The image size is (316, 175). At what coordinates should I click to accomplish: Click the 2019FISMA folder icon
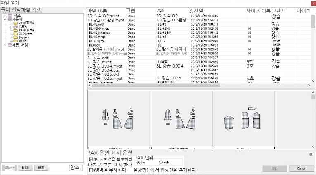pos(16,30)
